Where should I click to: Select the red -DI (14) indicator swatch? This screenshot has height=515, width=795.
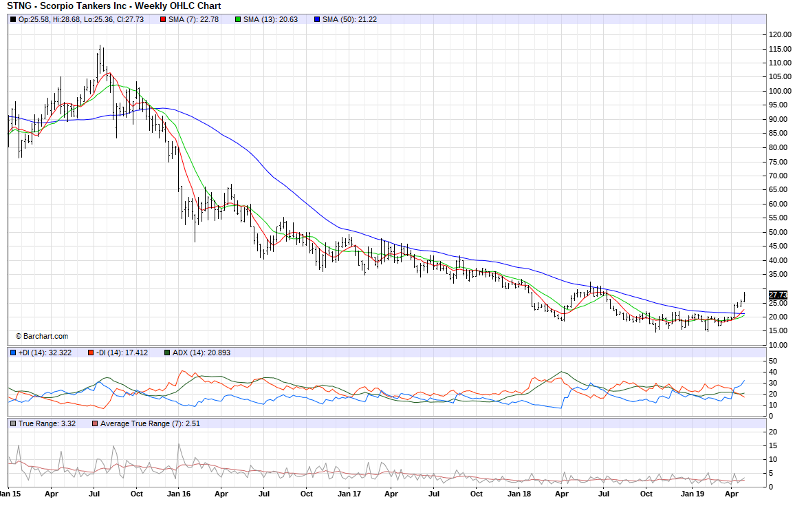[x=90, y=353]
